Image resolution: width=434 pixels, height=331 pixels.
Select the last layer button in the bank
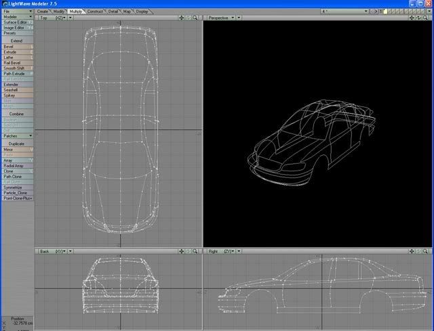[x=423, y=12]
